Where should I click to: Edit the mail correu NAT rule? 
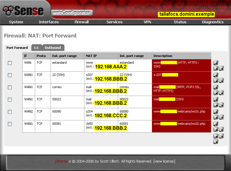(x=216, y=87)
